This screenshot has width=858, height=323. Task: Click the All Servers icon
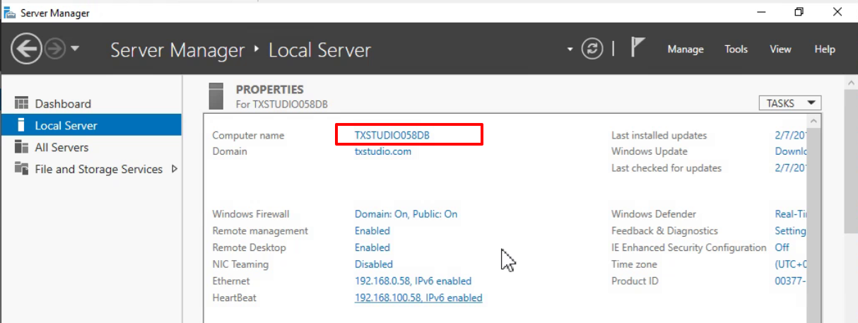pos(21,147)
